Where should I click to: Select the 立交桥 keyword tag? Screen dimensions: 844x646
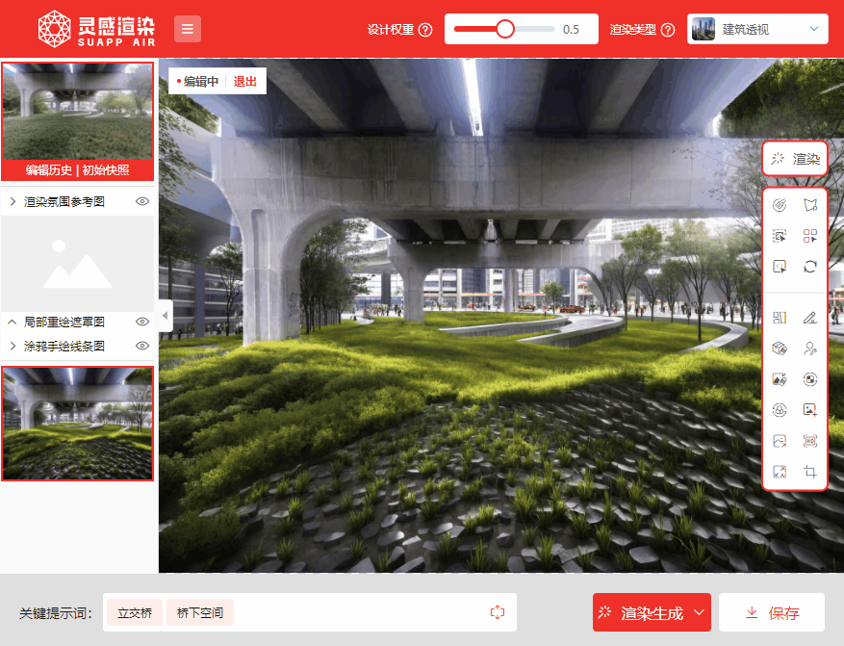pyautogui.click(x=135, y=612)
